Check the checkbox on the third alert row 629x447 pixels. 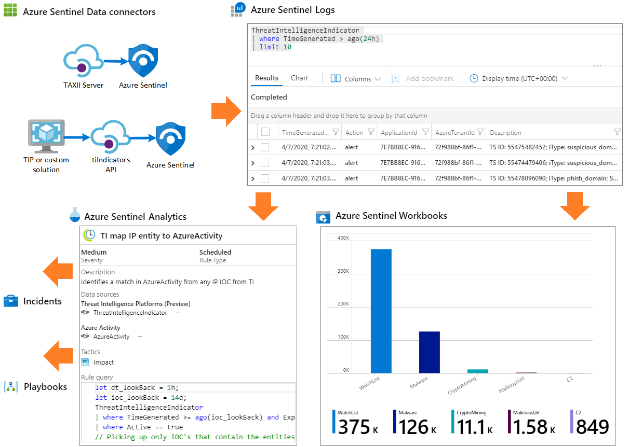pos(266,178)
